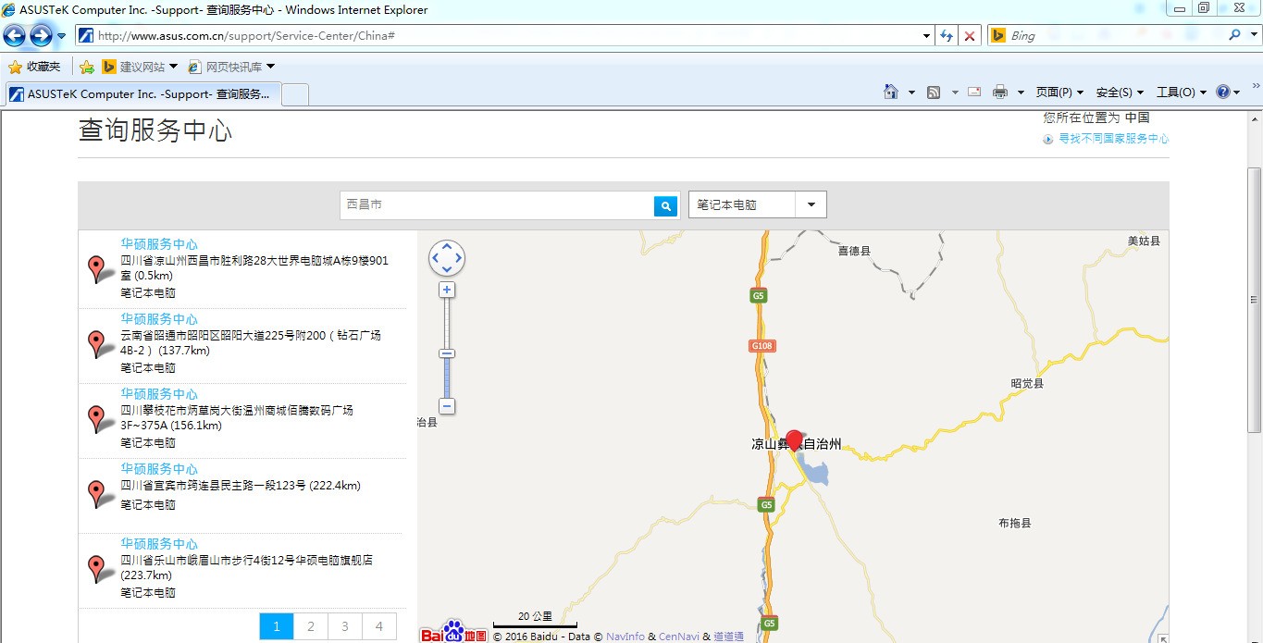Pan the map left with left arrow

436,258
